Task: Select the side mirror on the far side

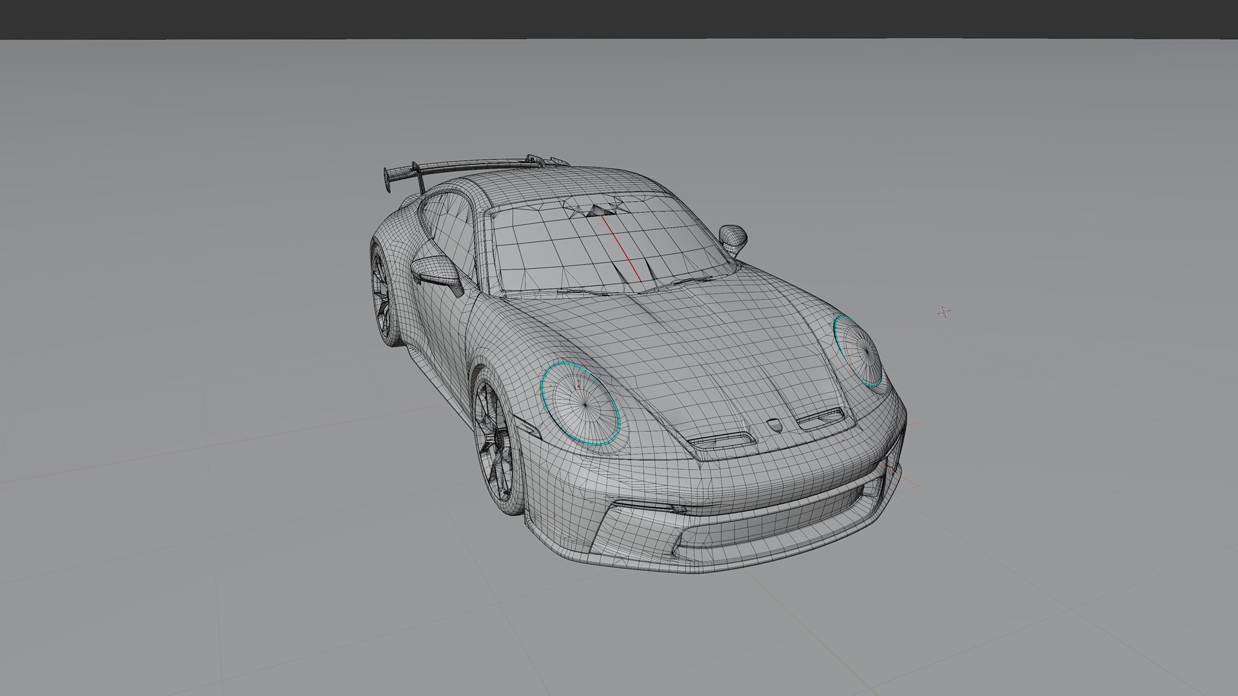Action: pos(732,239)
